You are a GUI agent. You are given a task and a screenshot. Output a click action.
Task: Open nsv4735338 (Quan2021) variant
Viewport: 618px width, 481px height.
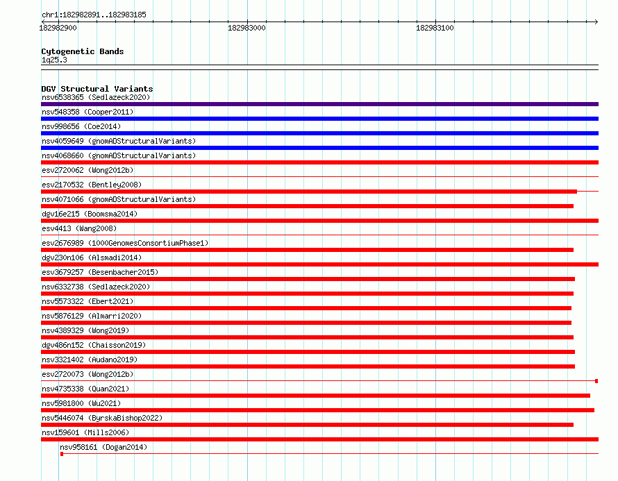click(85, 389)
